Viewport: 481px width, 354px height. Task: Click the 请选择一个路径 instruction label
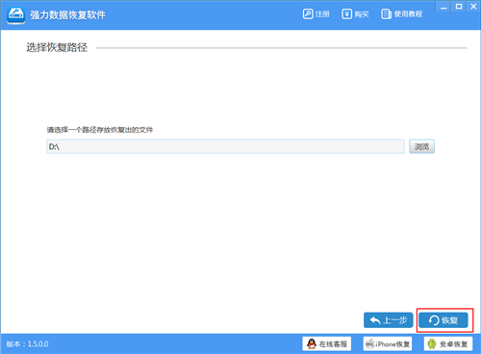coord(100,130)
